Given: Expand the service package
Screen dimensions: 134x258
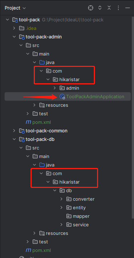Looking at the screenshot, I should pos(61,225).
